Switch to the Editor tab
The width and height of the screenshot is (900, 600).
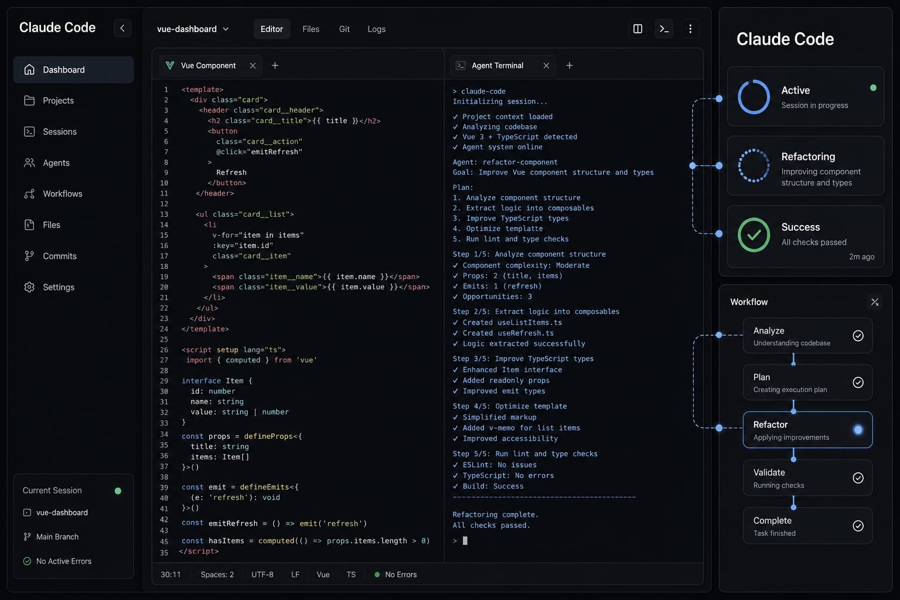tap(272, 29)
